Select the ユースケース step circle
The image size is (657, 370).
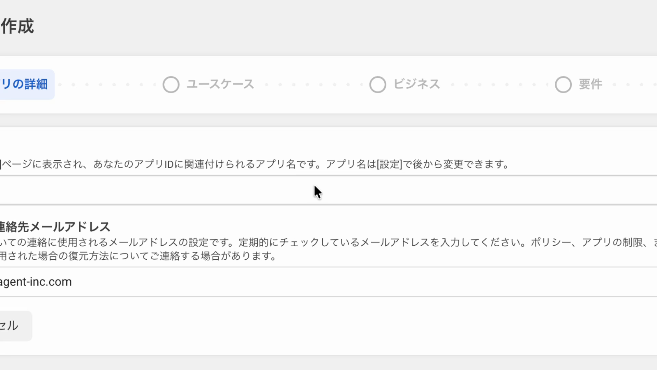pyautogui.click(x=171, y=85)
